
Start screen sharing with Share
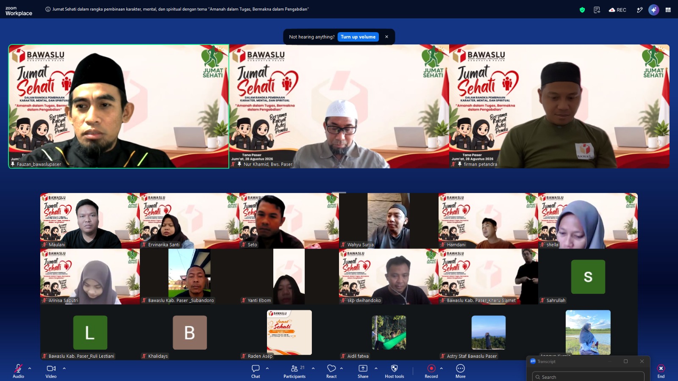[x=363, y=370]
